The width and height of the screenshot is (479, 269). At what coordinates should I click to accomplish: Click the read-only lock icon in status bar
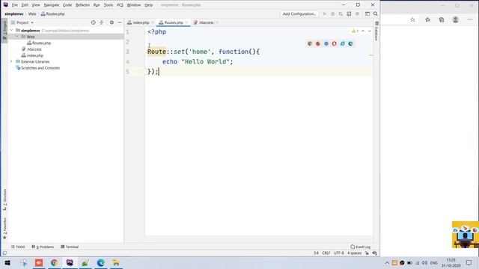(367, 253)
